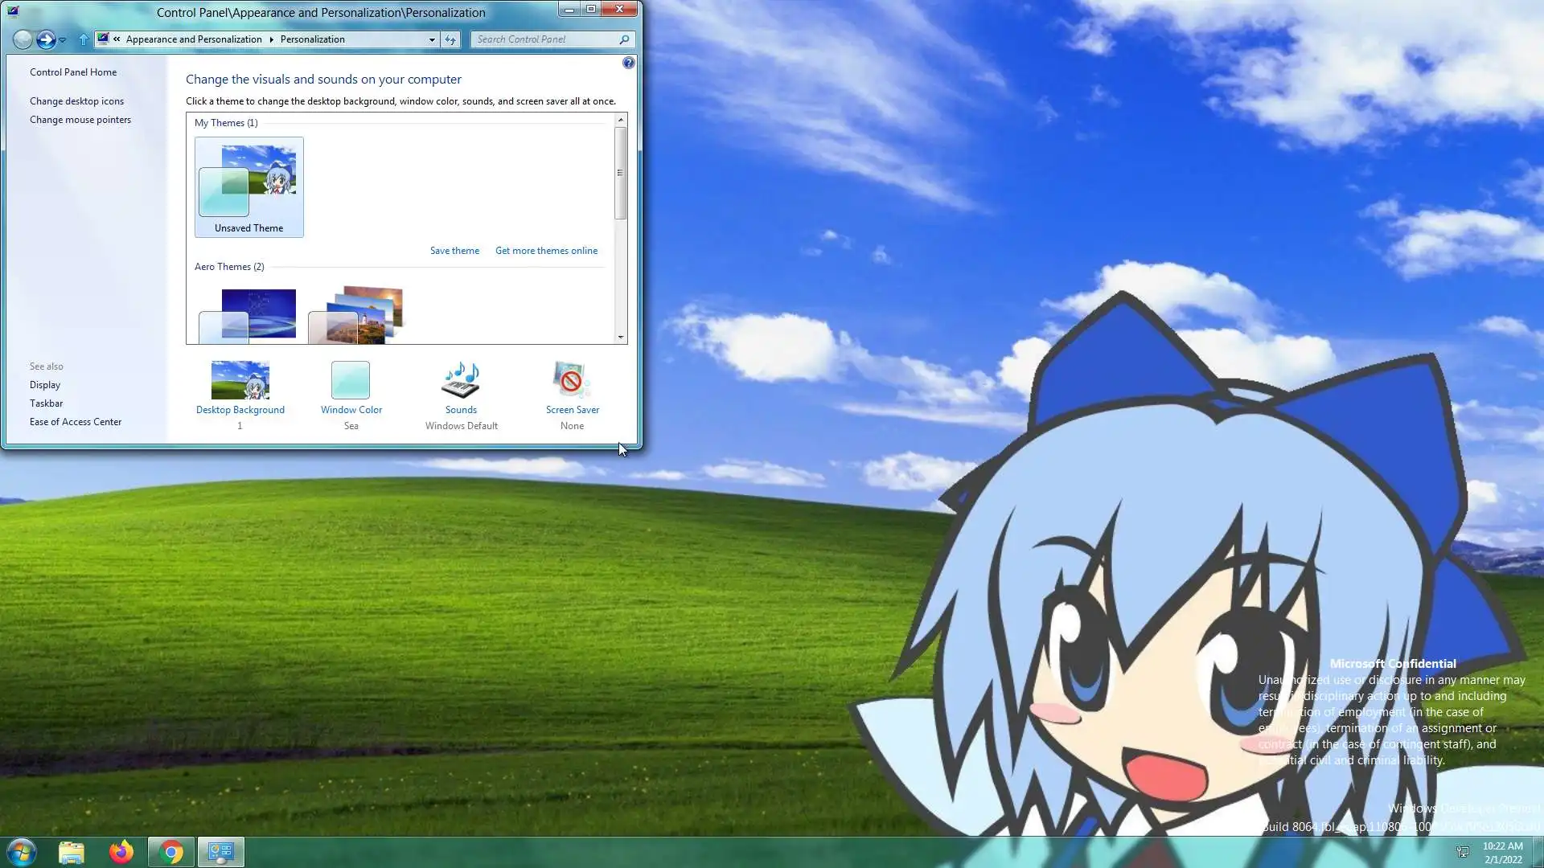
Task: Open the recent pages dropdown arrow
Action: (63, 39)
